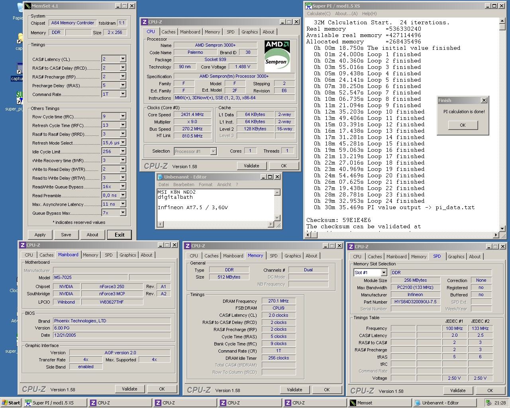Open the Slot #1 memory slot dropdown
This screenshot has width=510, height=408.
pyautogui.click(x=384, y=273)
